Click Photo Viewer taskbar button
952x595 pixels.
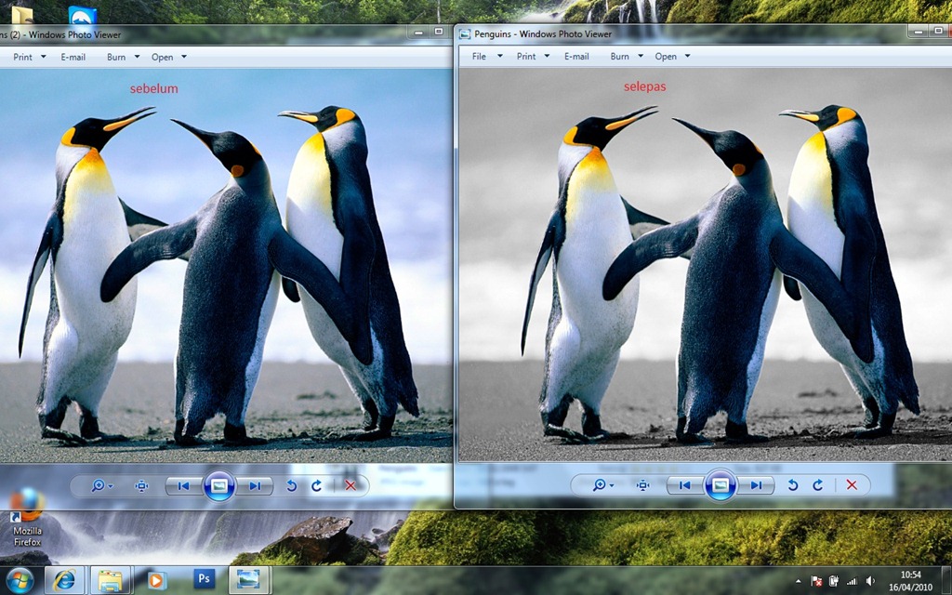click(249, 580)
